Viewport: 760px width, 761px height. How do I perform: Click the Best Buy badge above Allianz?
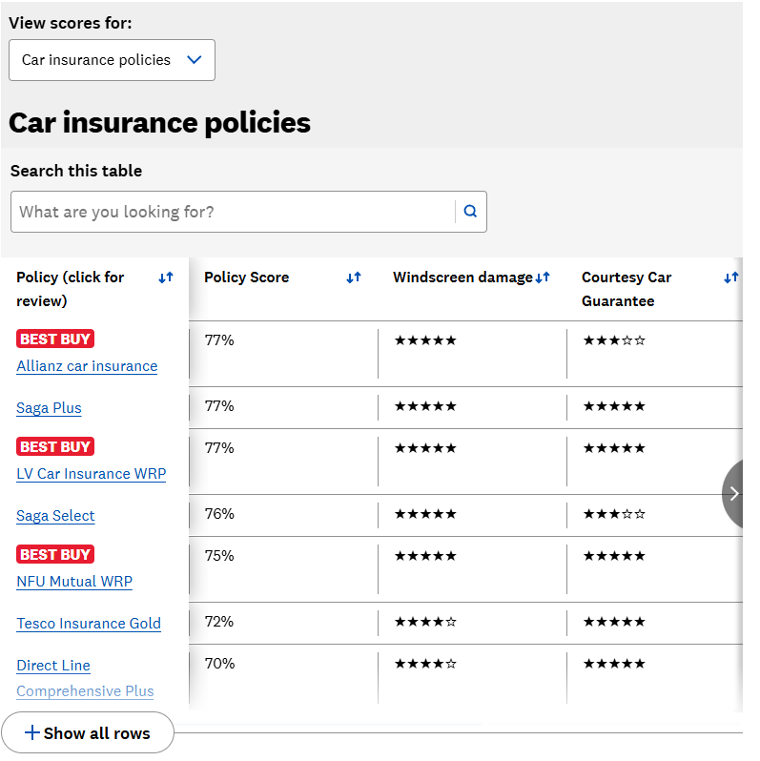[x=55, y=339]
